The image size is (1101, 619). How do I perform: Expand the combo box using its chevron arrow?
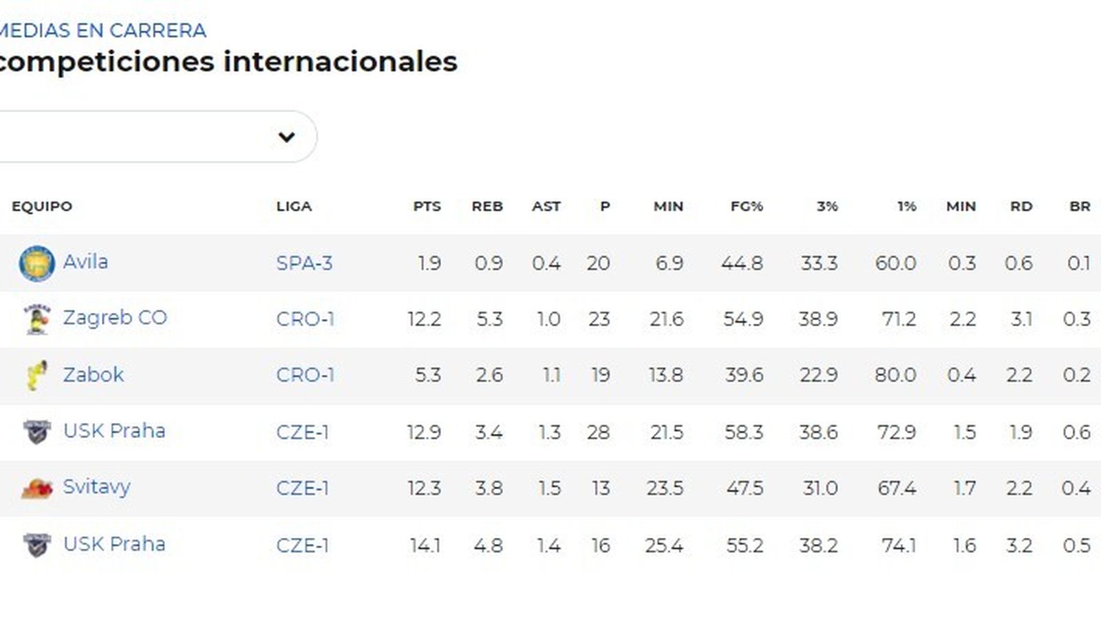pos(287,136)
